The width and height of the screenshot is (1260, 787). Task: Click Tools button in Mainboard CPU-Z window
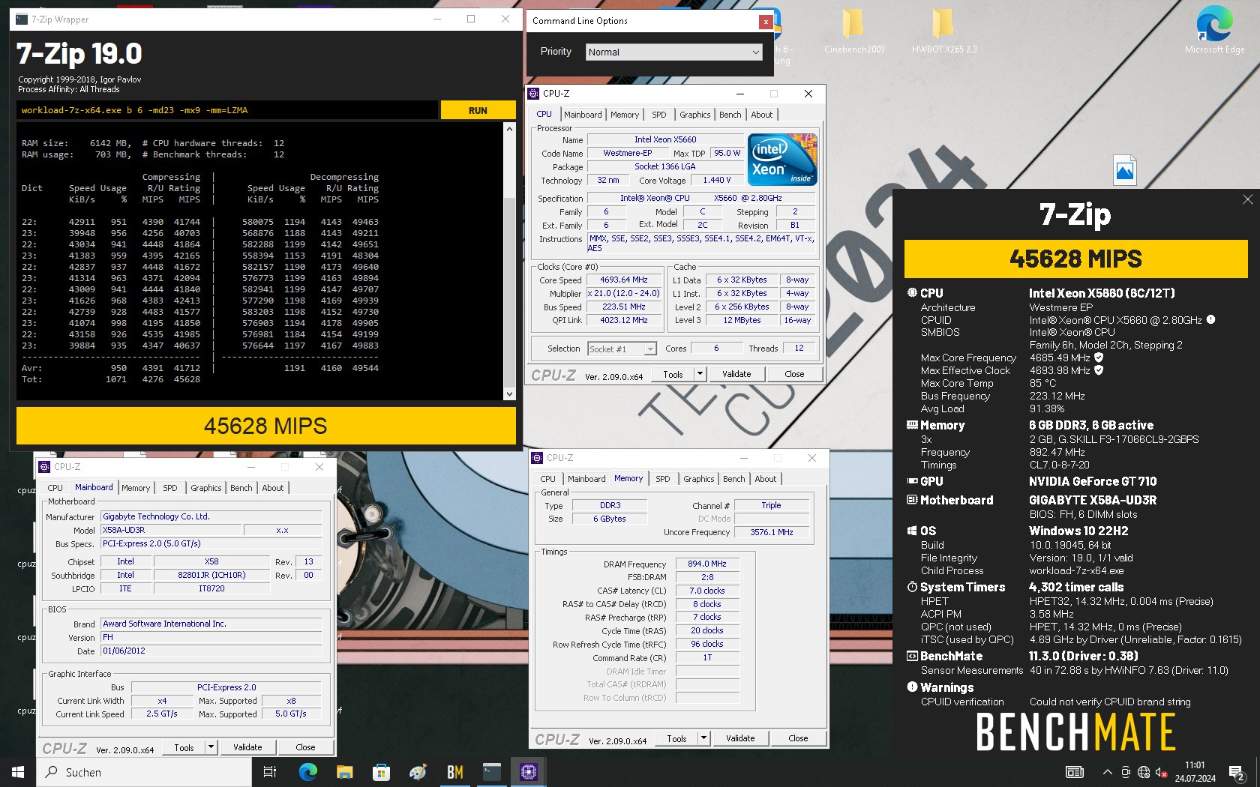(x=184, y=747)
